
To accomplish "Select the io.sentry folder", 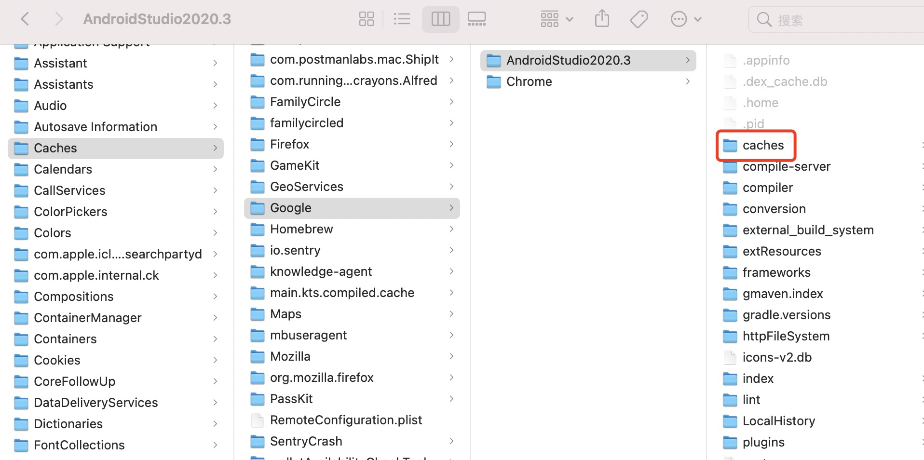I will pyautogui.click(x=352, y=250).
